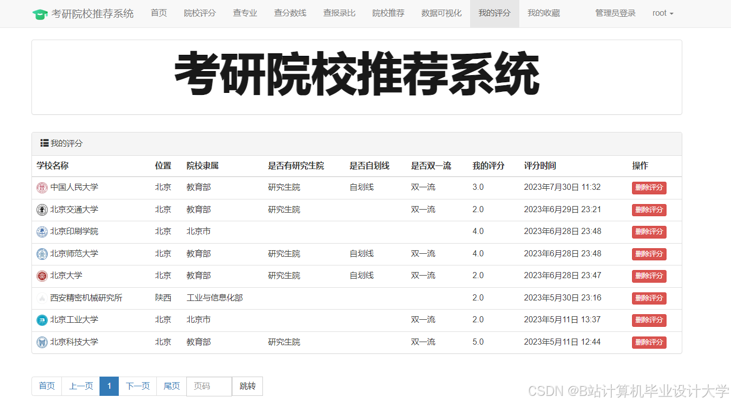Click the 跳转 page jump button
This screenshot has height=404, width=731.
pyautogui.click(x=247, y=386)
